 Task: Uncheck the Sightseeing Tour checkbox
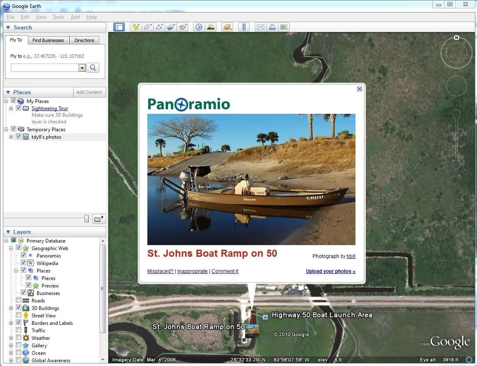[19, 108]
